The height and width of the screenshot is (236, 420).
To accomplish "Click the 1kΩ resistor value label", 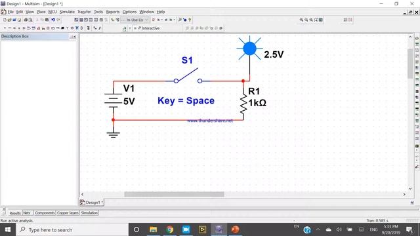I will 257,103.
